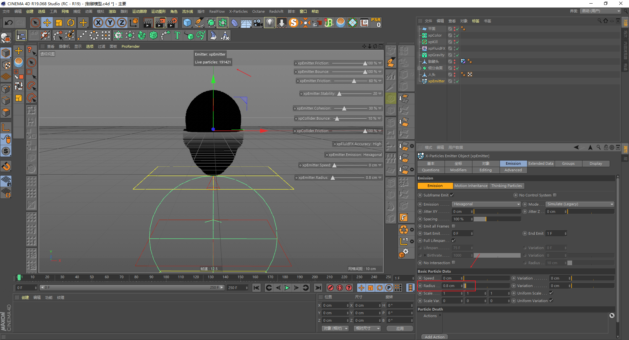Open the xpEmitter.Emission HUD dropdown
629x340 pixels.
354,155
